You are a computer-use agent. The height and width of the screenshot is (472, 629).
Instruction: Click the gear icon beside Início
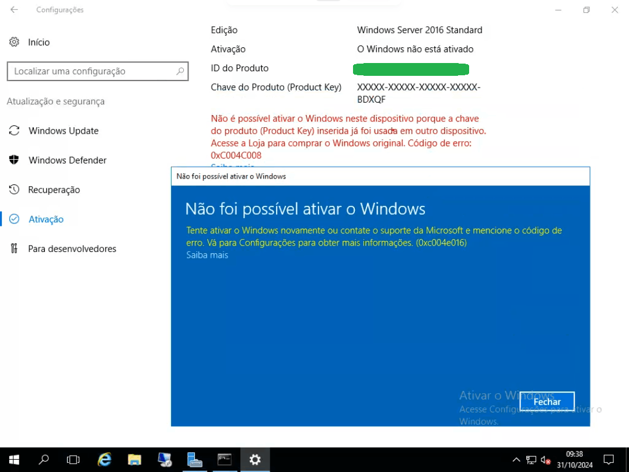pyautogui.click(x=14, y=41)
